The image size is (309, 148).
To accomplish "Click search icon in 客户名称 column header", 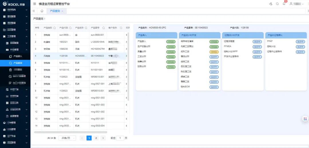I will (121, 28).
